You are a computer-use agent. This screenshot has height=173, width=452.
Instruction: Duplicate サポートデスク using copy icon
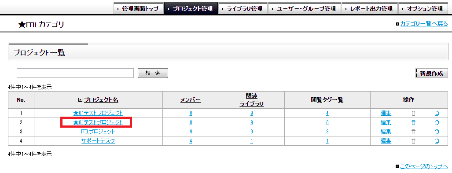click(x=437, y=141)
